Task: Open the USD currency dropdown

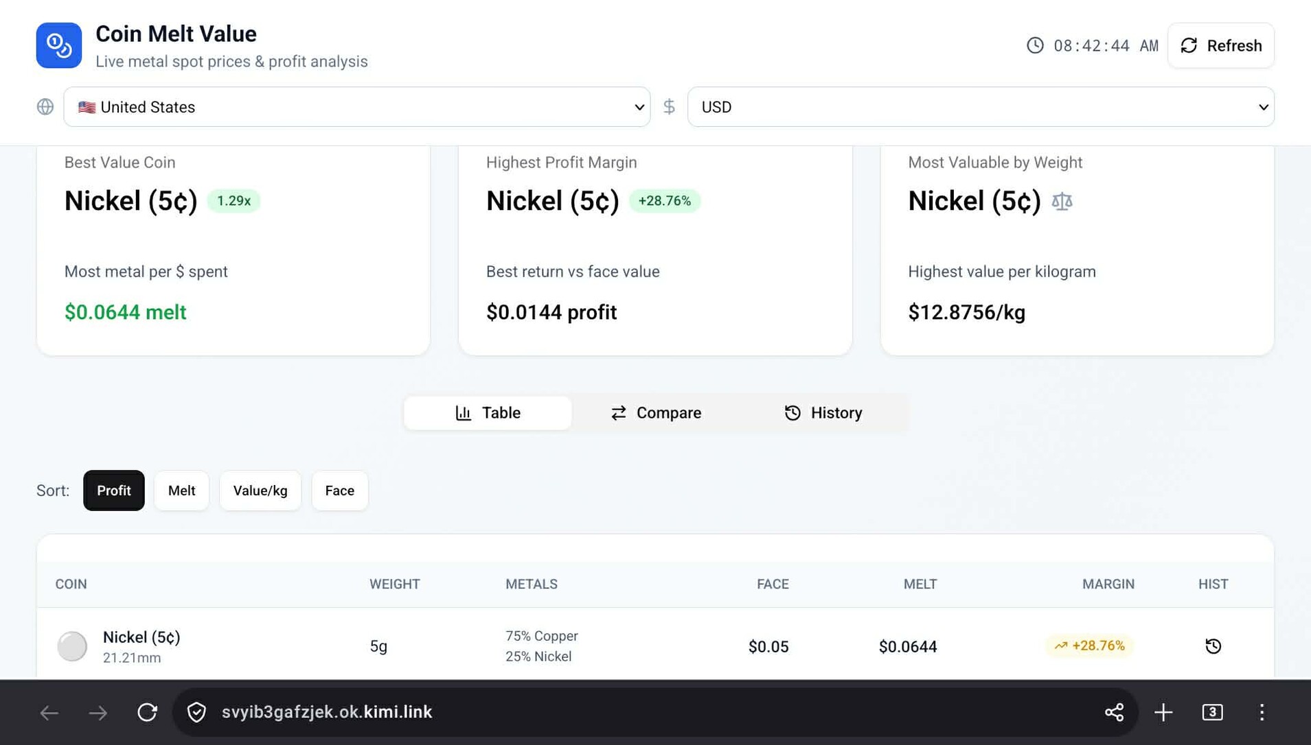Action: tap(980, 107)
